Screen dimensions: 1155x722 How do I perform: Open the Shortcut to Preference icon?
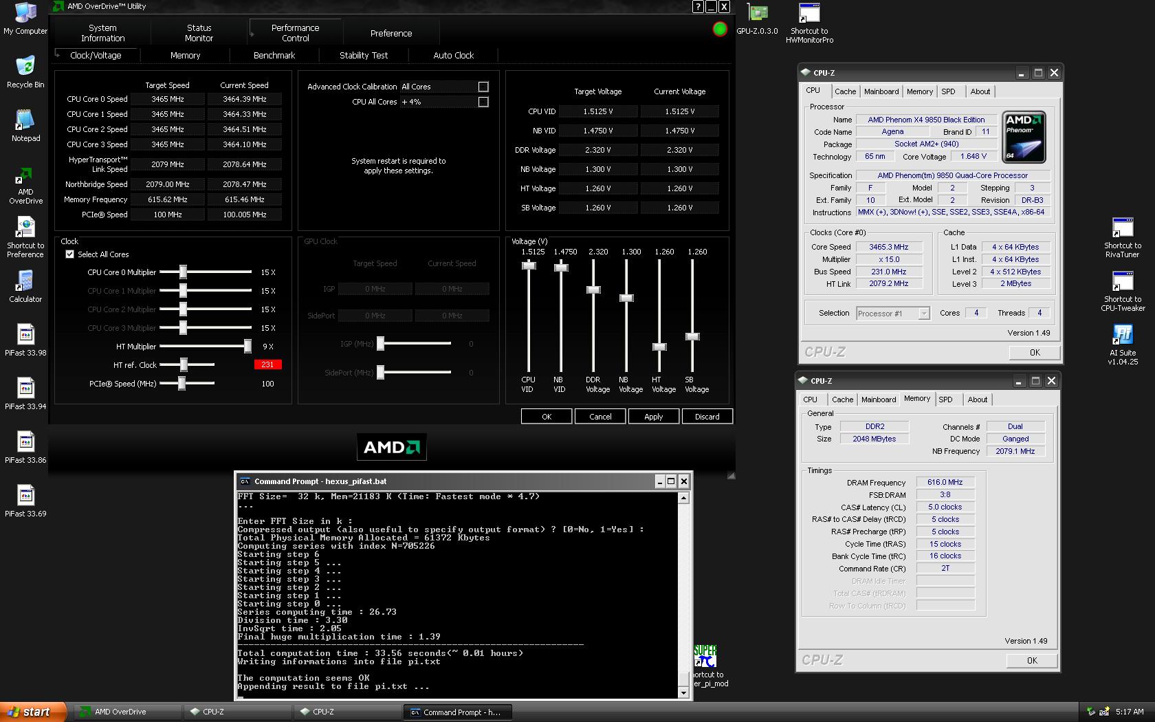25,237
